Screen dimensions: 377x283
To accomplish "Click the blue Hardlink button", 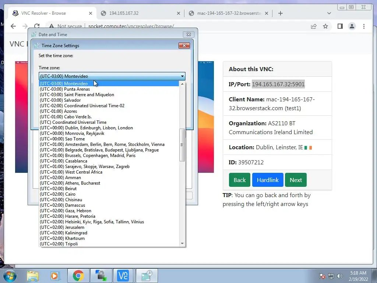I will pyautogui.click(x=268, y=180).
